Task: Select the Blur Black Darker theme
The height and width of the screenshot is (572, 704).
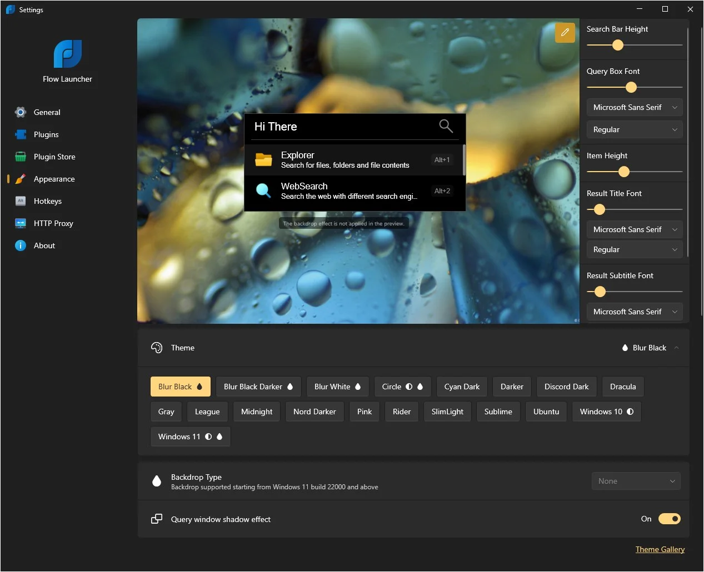Action: tap(258, 387)
